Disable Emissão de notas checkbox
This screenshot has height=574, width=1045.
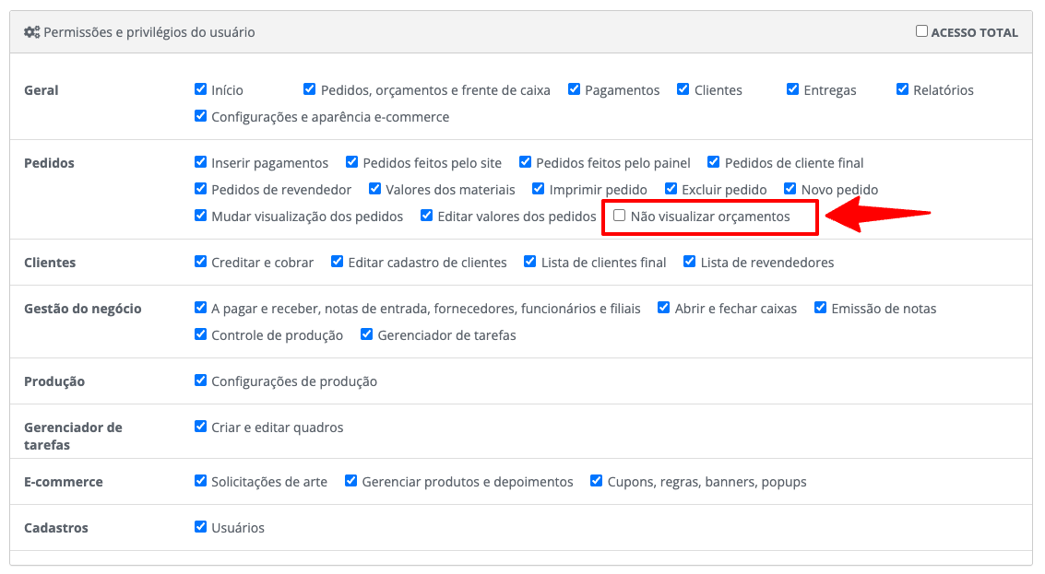click(x=820, y=308)
